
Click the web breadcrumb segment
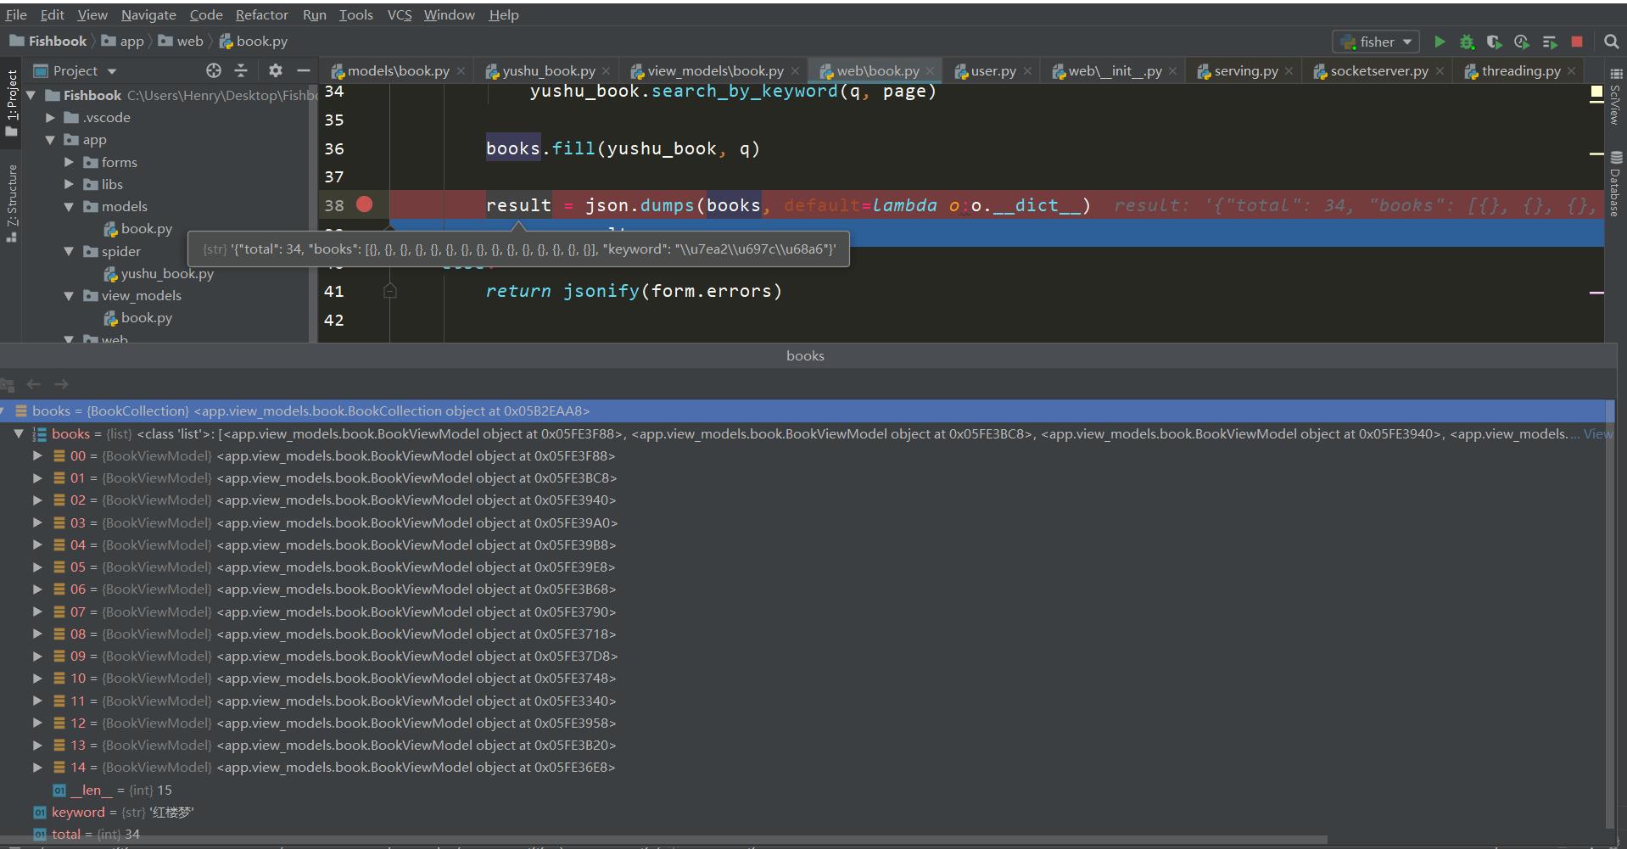pyautogui.click(x=181, y=41)
